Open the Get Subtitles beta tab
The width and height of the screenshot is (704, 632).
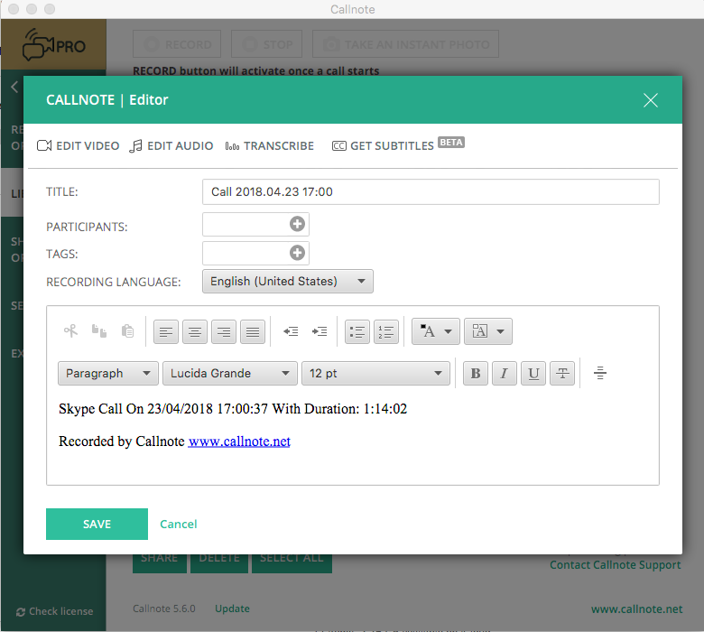[398, 144]
